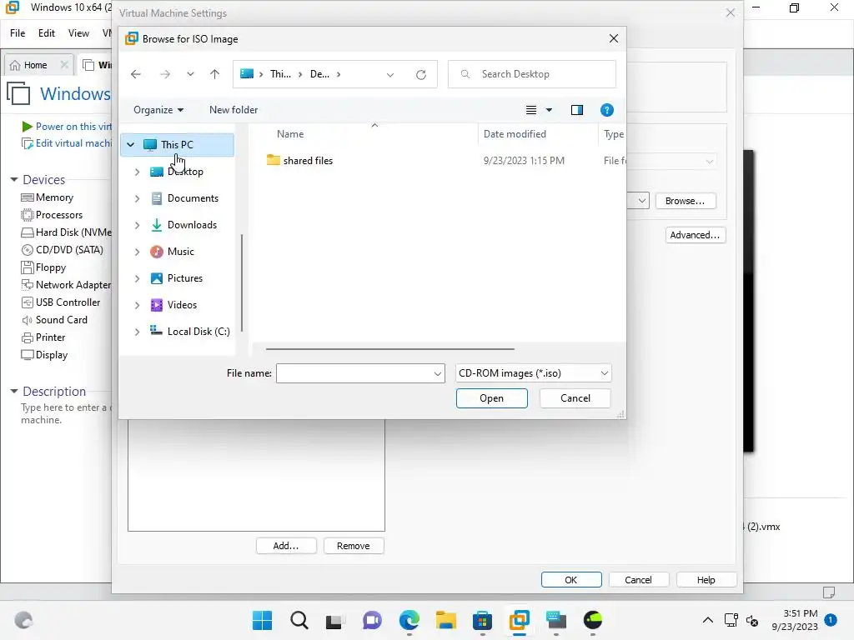Open the CD-ROM images file type dropdown

[533, 373]
